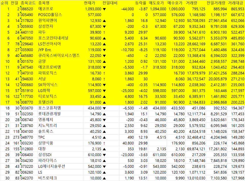Click the 비츠로테크 stock name
The image size is (245, 181).
click(48, 178)
